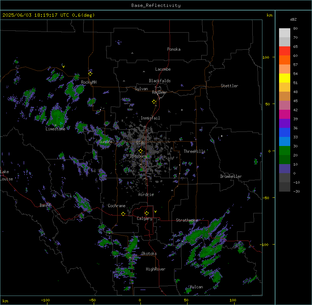Click the yellow V marker northwest of RockyMH
This screenshot has width=312, height=305.
[x=63, y=67]
